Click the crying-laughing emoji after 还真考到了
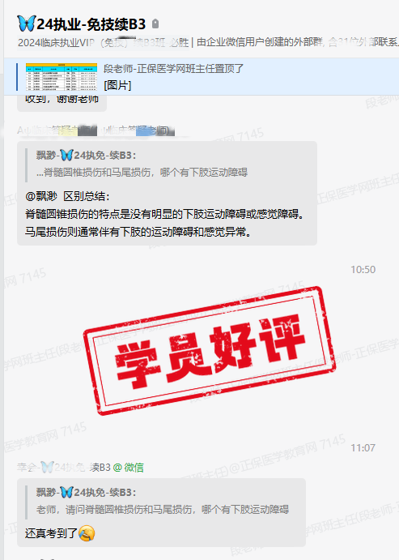Image resolution: width=399 pixels, height=560 pixels. [87, 533]
